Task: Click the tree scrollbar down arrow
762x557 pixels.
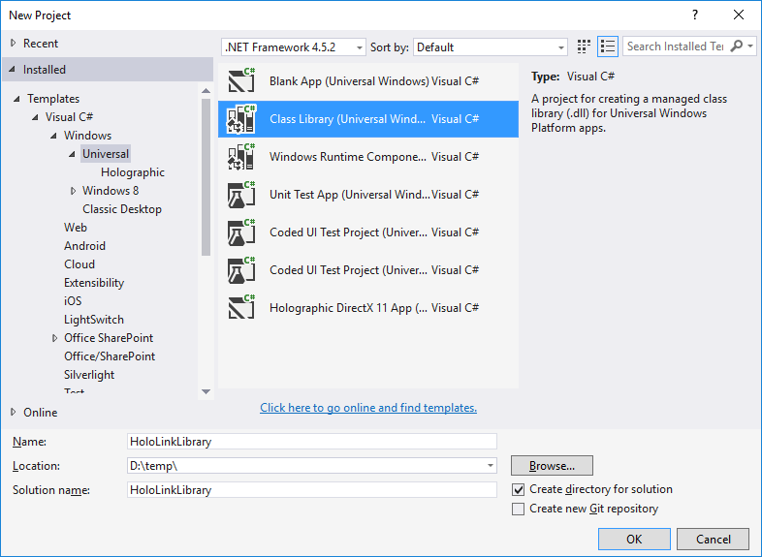Action: [206, 391]
